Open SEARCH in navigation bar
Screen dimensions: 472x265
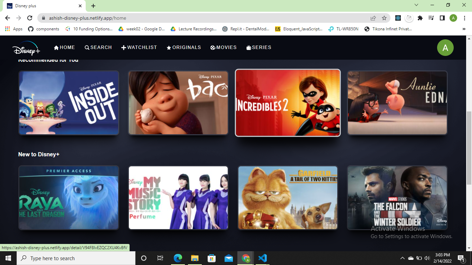coord(98,48)
